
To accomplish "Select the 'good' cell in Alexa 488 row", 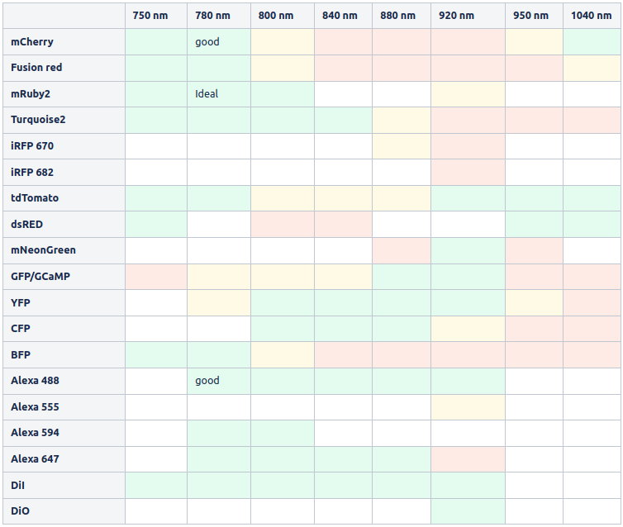I will coord(219,381).
